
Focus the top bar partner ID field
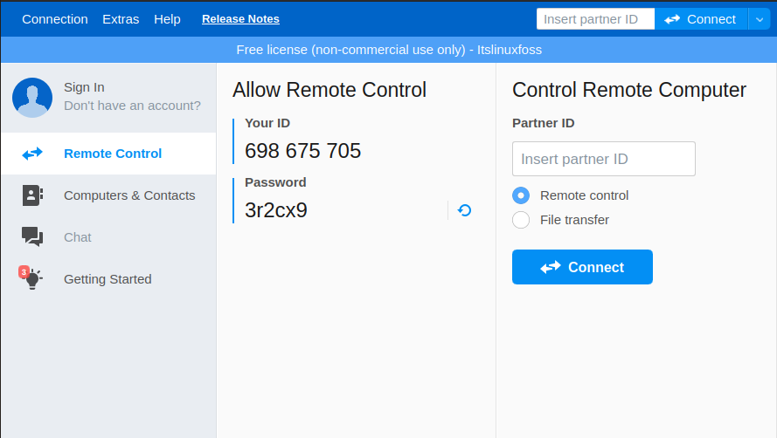pos(595,19)
